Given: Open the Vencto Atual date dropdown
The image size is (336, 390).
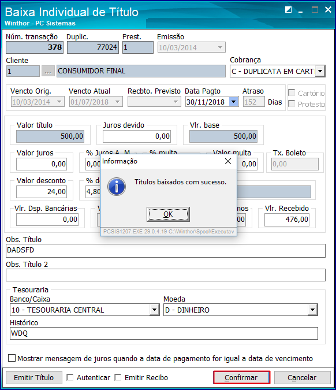Looking at the screenshot, I should coord(117,102).
